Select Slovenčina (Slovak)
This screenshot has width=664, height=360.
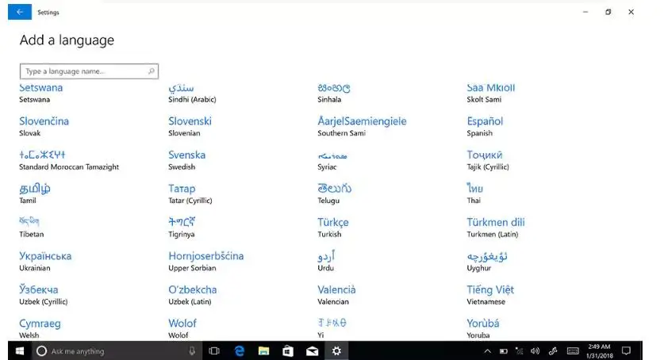point(44,127)
